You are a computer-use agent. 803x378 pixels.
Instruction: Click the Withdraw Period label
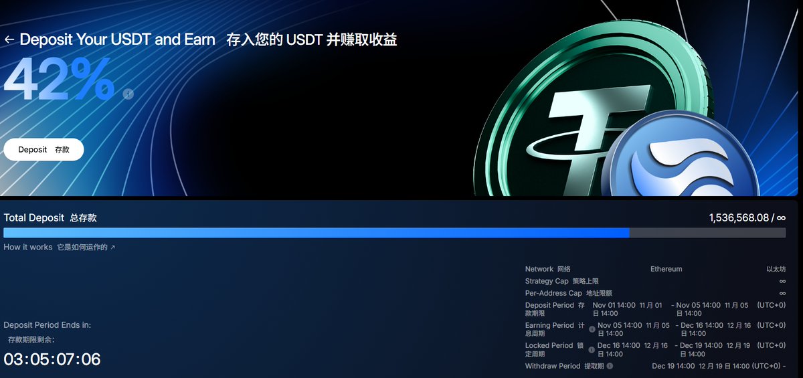click(565, 366)
